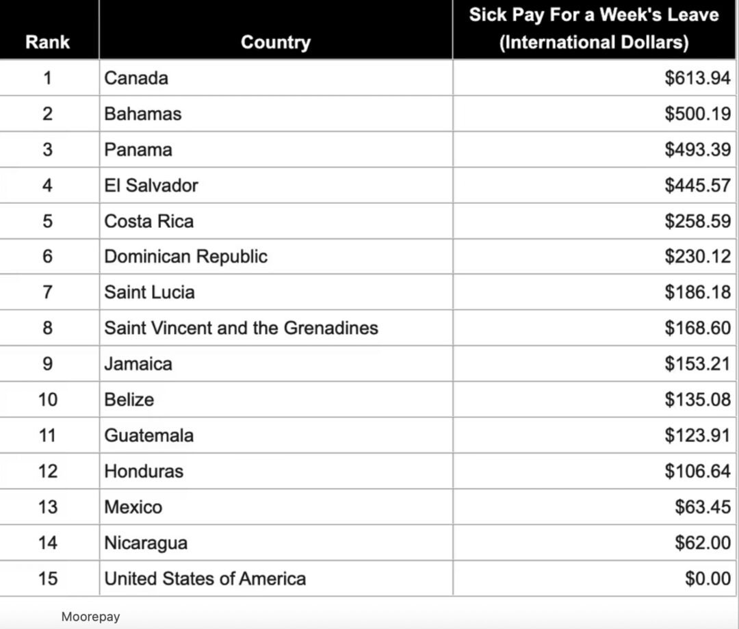
Task: Click the $63.45 value for Mexico
Action: click(x=702, y=507)
